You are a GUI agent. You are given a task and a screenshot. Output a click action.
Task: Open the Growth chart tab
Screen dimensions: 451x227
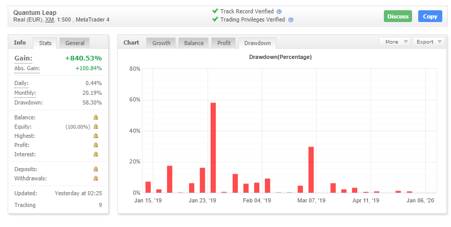(x=161, y=43)
